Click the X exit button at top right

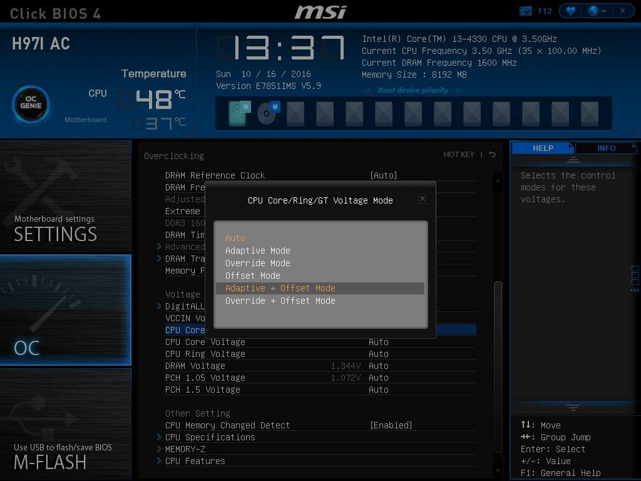pyautogui.click(x=623, y=11)
